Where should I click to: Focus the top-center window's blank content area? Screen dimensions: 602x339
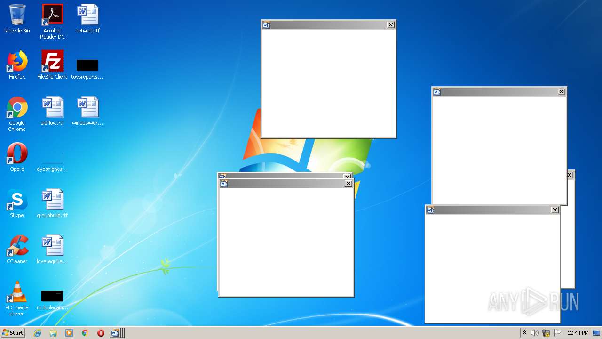pos(328,83)
